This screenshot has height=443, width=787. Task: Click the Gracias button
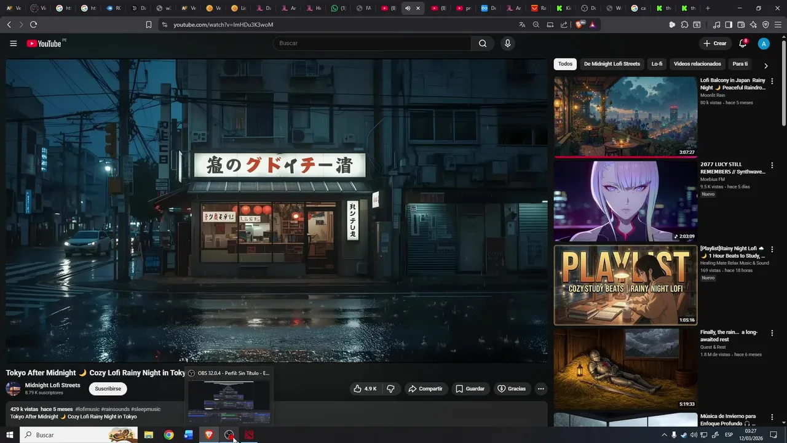point(512,389)
